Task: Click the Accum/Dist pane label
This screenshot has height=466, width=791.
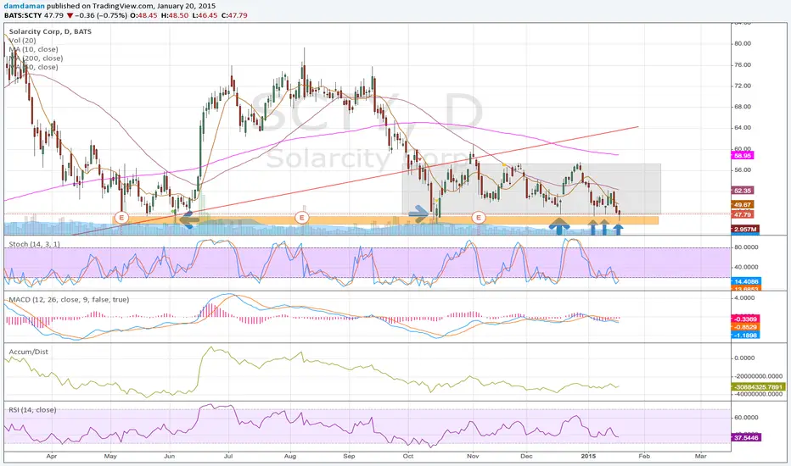Action: coord(28,351)
